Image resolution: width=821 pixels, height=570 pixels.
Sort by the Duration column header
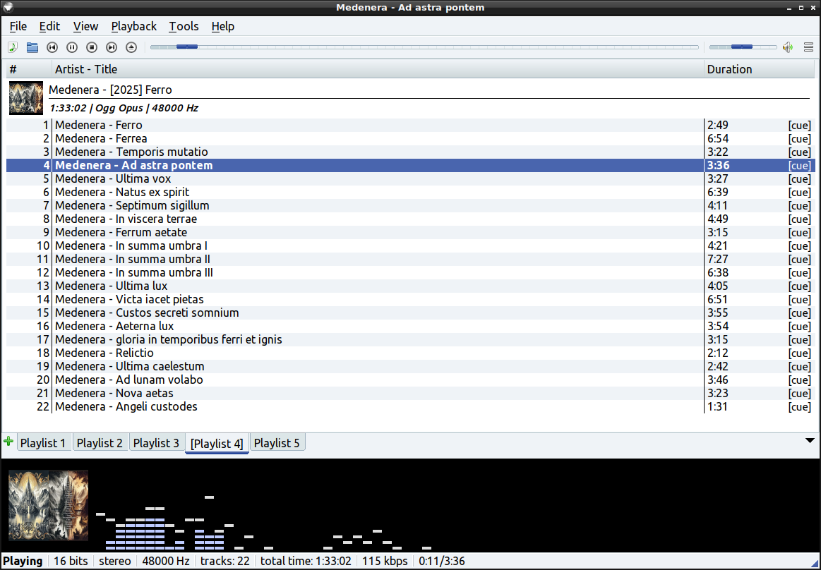pos(729,69)
